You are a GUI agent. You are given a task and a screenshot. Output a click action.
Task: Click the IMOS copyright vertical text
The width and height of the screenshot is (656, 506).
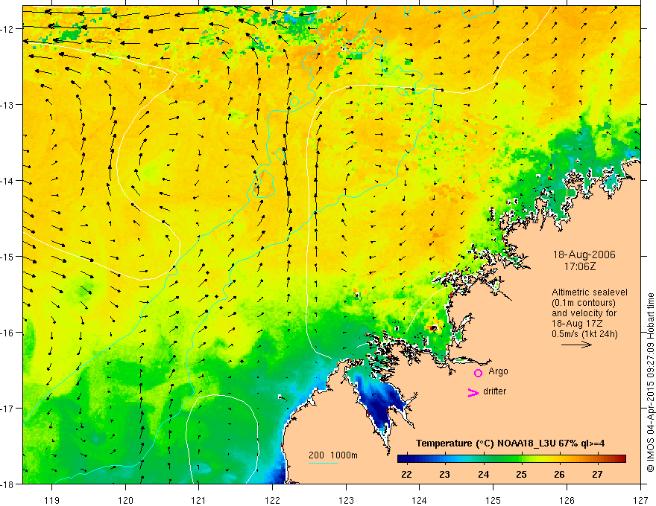[x=650, y=382]
